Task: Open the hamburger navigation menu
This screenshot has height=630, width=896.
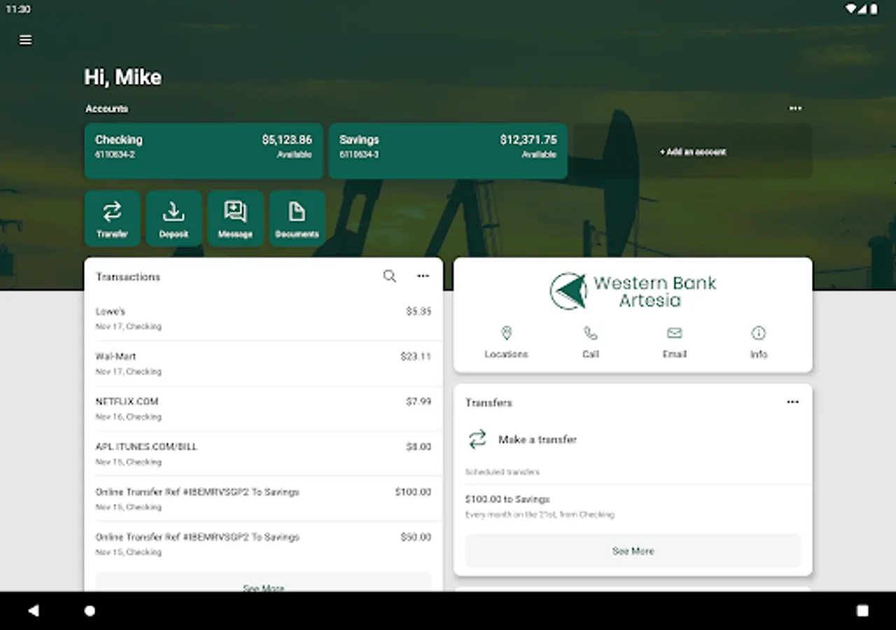Action: 26,40
